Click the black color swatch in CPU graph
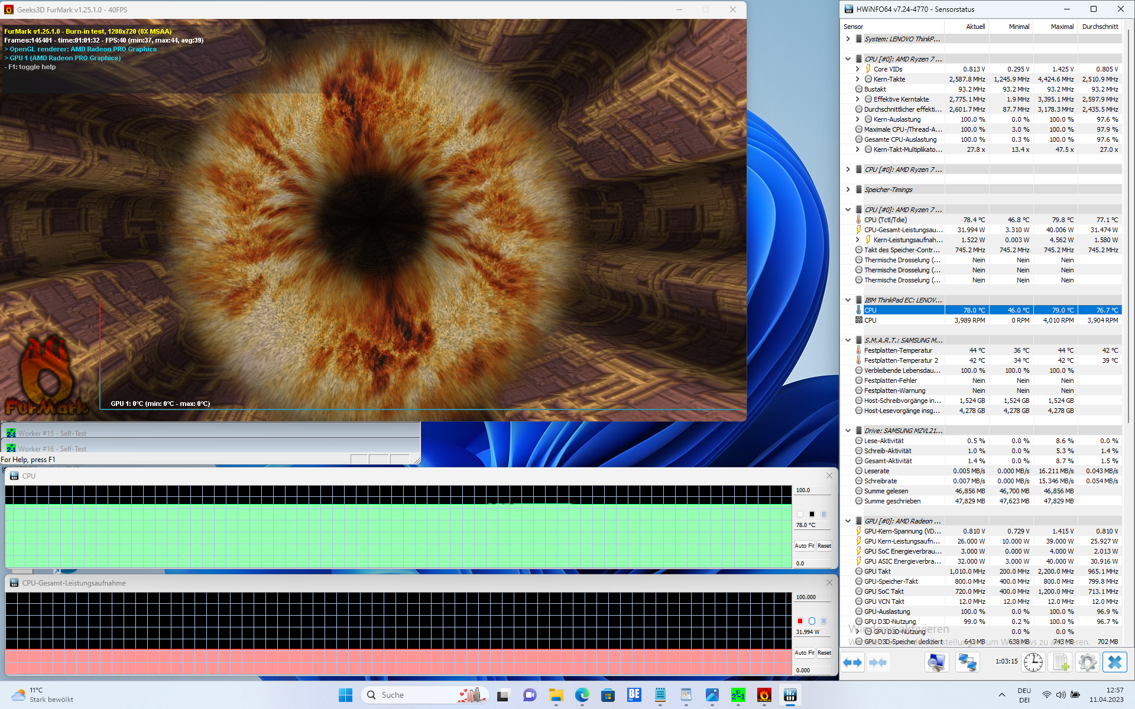The height and width of the screenshot is (709, 1135). click(812, 514)
